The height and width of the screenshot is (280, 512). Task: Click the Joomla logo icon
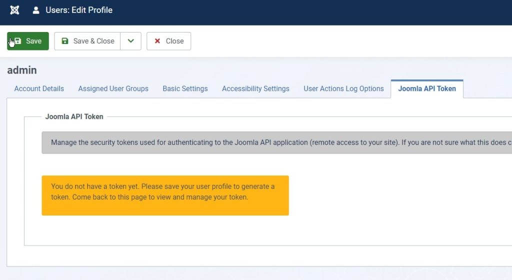(x=14, y=10)
